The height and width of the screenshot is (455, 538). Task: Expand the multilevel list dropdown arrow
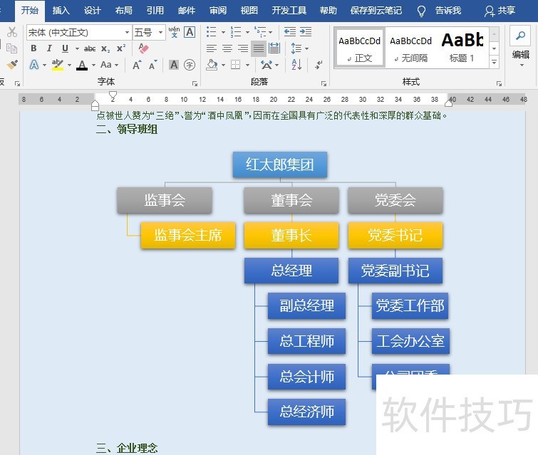click(270, 33)
